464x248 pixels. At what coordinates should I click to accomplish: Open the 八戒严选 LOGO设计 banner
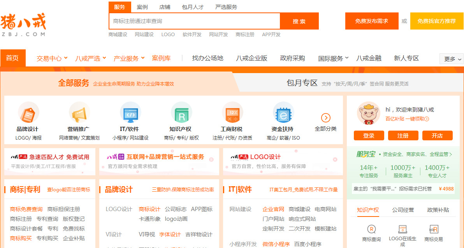(283, 161)
